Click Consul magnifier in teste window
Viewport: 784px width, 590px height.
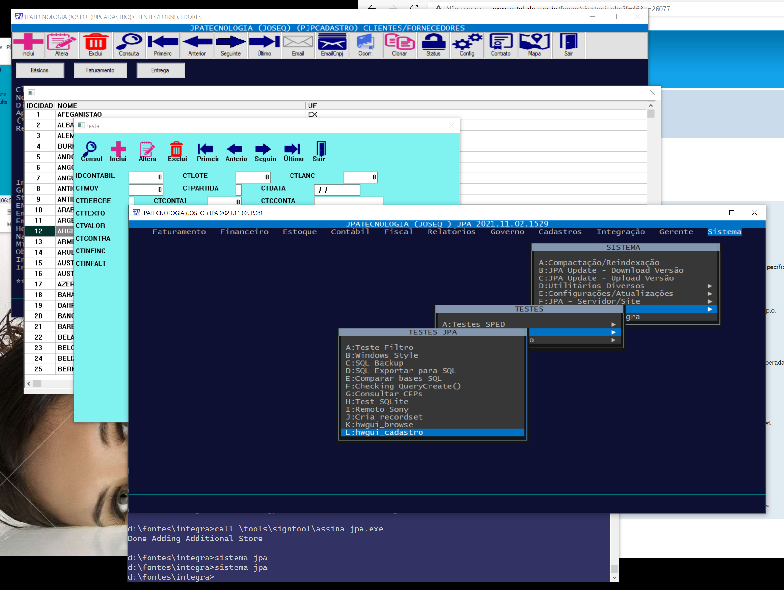click(x=91, y=151)
